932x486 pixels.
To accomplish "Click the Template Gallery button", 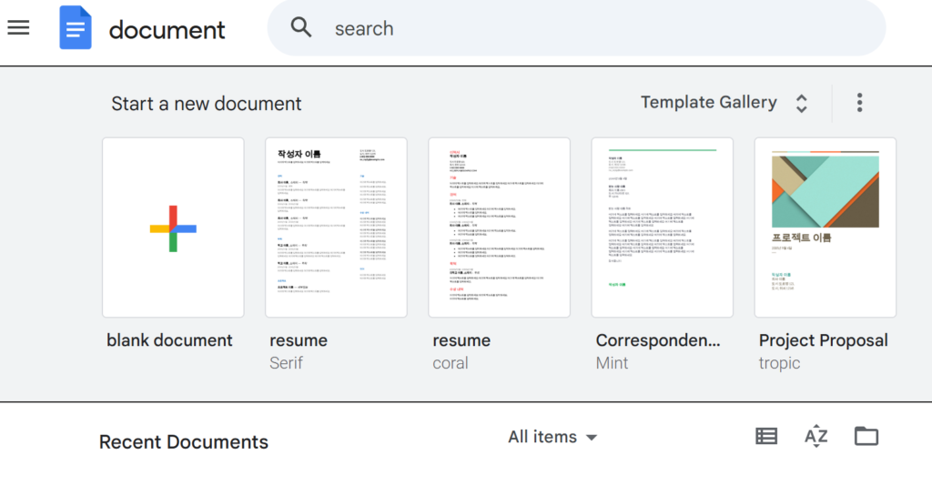I will click(708, 103).
